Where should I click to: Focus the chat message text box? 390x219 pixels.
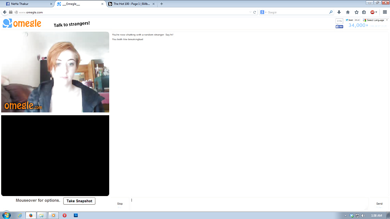coord(249,204)
